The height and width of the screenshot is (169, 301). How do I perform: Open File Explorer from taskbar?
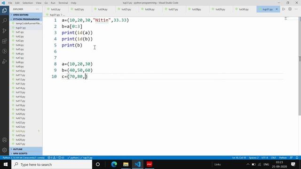pos(126,164)
